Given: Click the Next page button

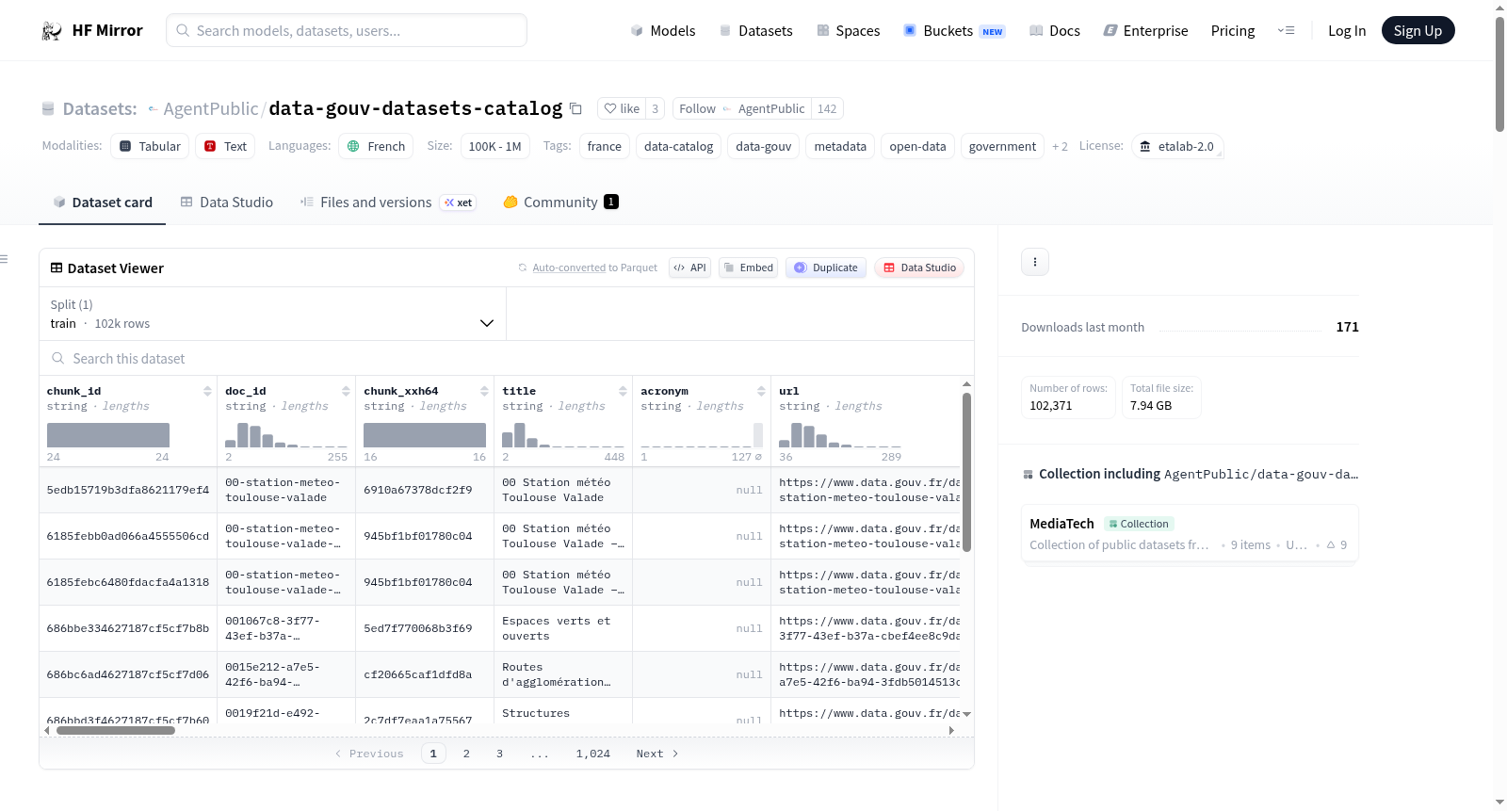Looking at the screenshot, I should pyautogui.click(x=657, y=754).
